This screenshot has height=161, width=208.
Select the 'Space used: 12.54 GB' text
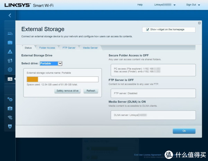tap(52, 84)
